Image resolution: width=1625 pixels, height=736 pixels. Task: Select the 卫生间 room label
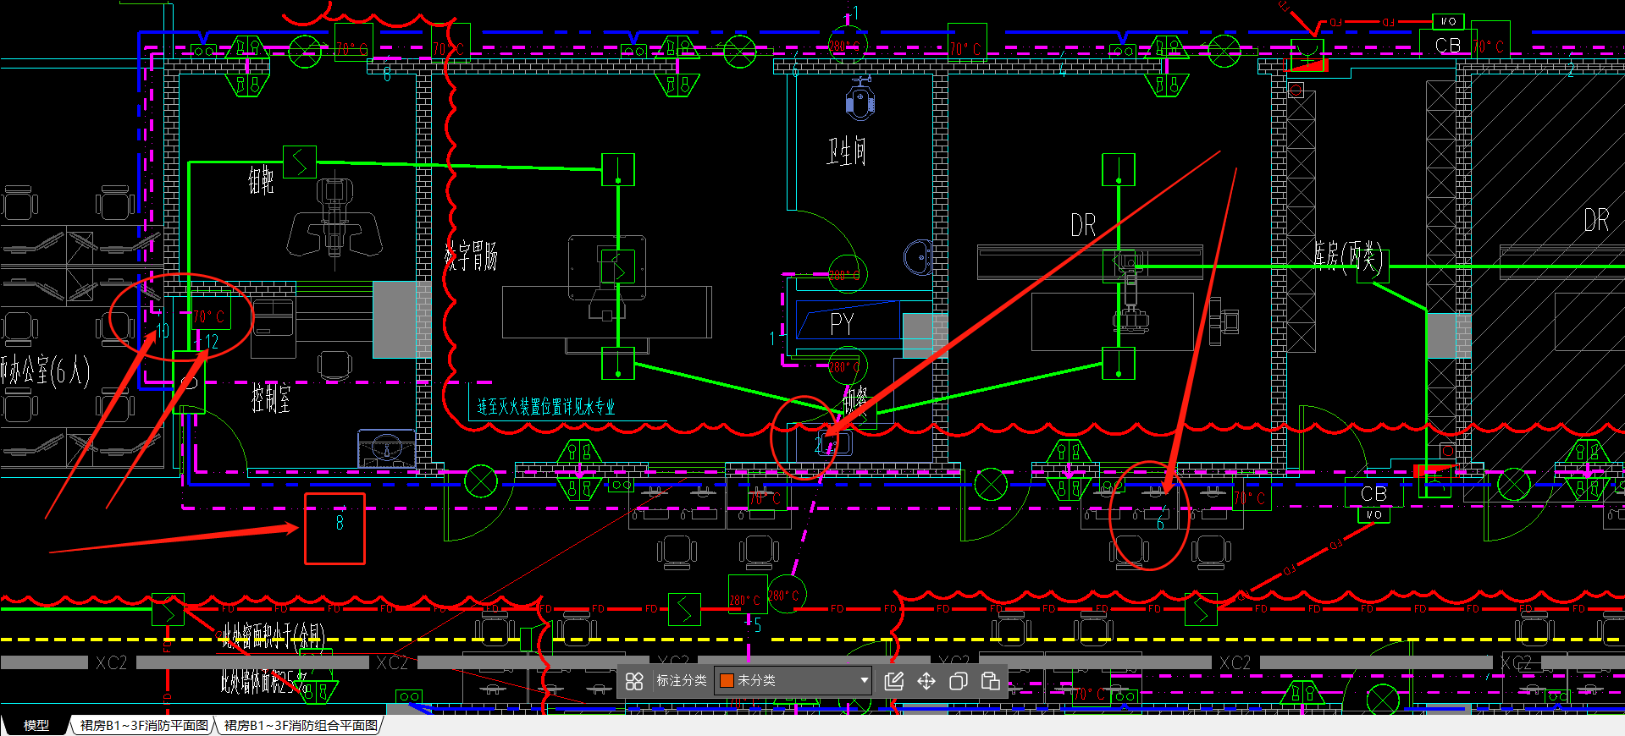tap(846, 152)
